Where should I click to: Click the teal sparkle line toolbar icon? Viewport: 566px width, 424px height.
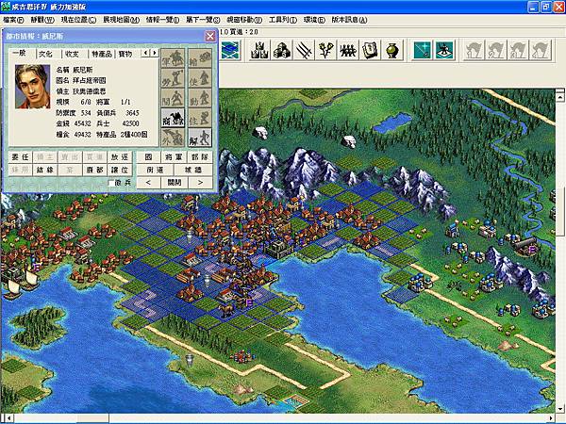tap(423, 50)
